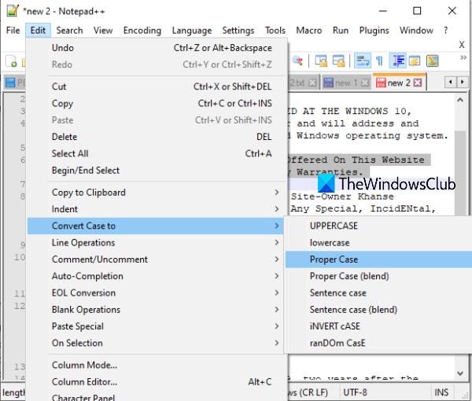This screenshot has width=472, height=401.
Task: Toggle the Show Indent Guide icon
Action: 398,61
